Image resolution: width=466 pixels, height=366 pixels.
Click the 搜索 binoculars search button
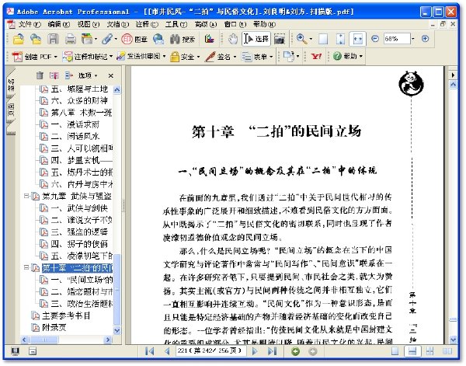point(183,39)
